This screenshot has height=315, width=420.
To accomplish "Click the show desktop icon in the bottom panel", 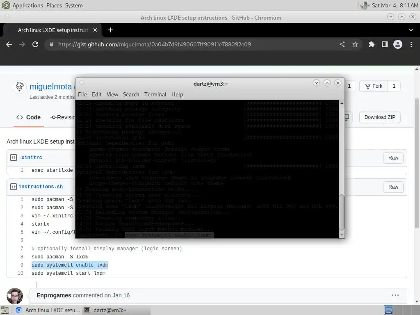I will (x=5, y=310).
